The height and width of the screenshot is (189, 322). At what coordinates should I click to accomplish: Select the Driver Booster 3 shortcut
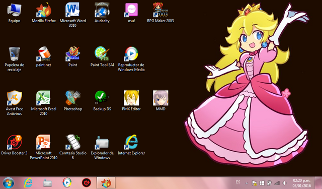[x=14, y=145]
